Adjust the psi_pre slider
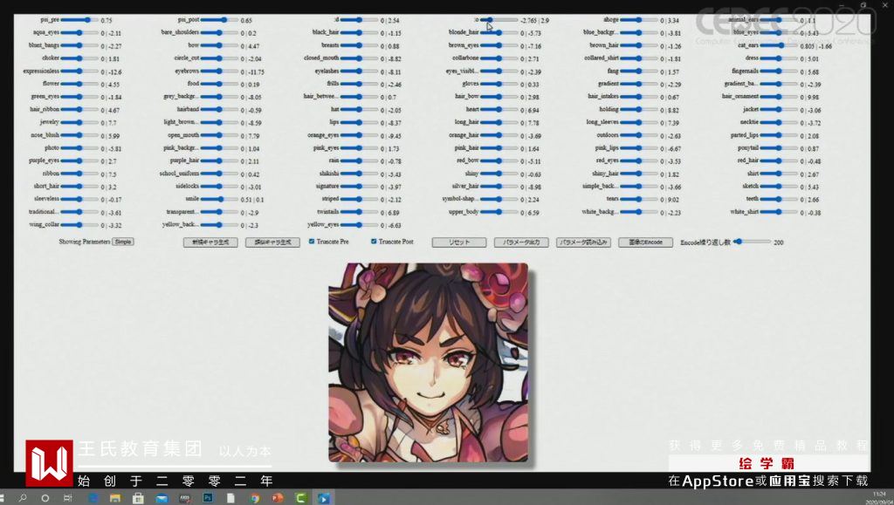 click(x=79, y=20)
